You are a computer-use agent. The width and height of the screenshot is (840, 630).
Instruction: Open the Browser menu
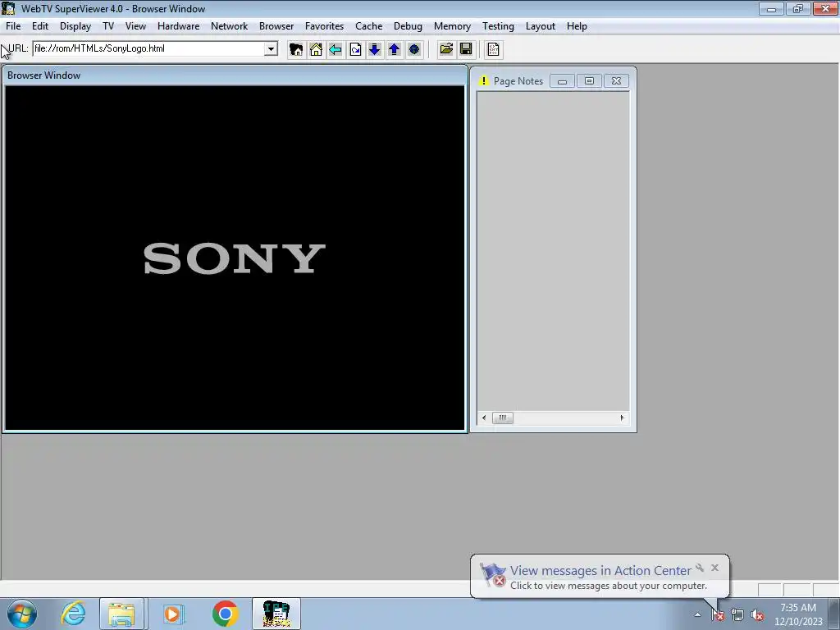pyautogui.click(x=276, y=26)
